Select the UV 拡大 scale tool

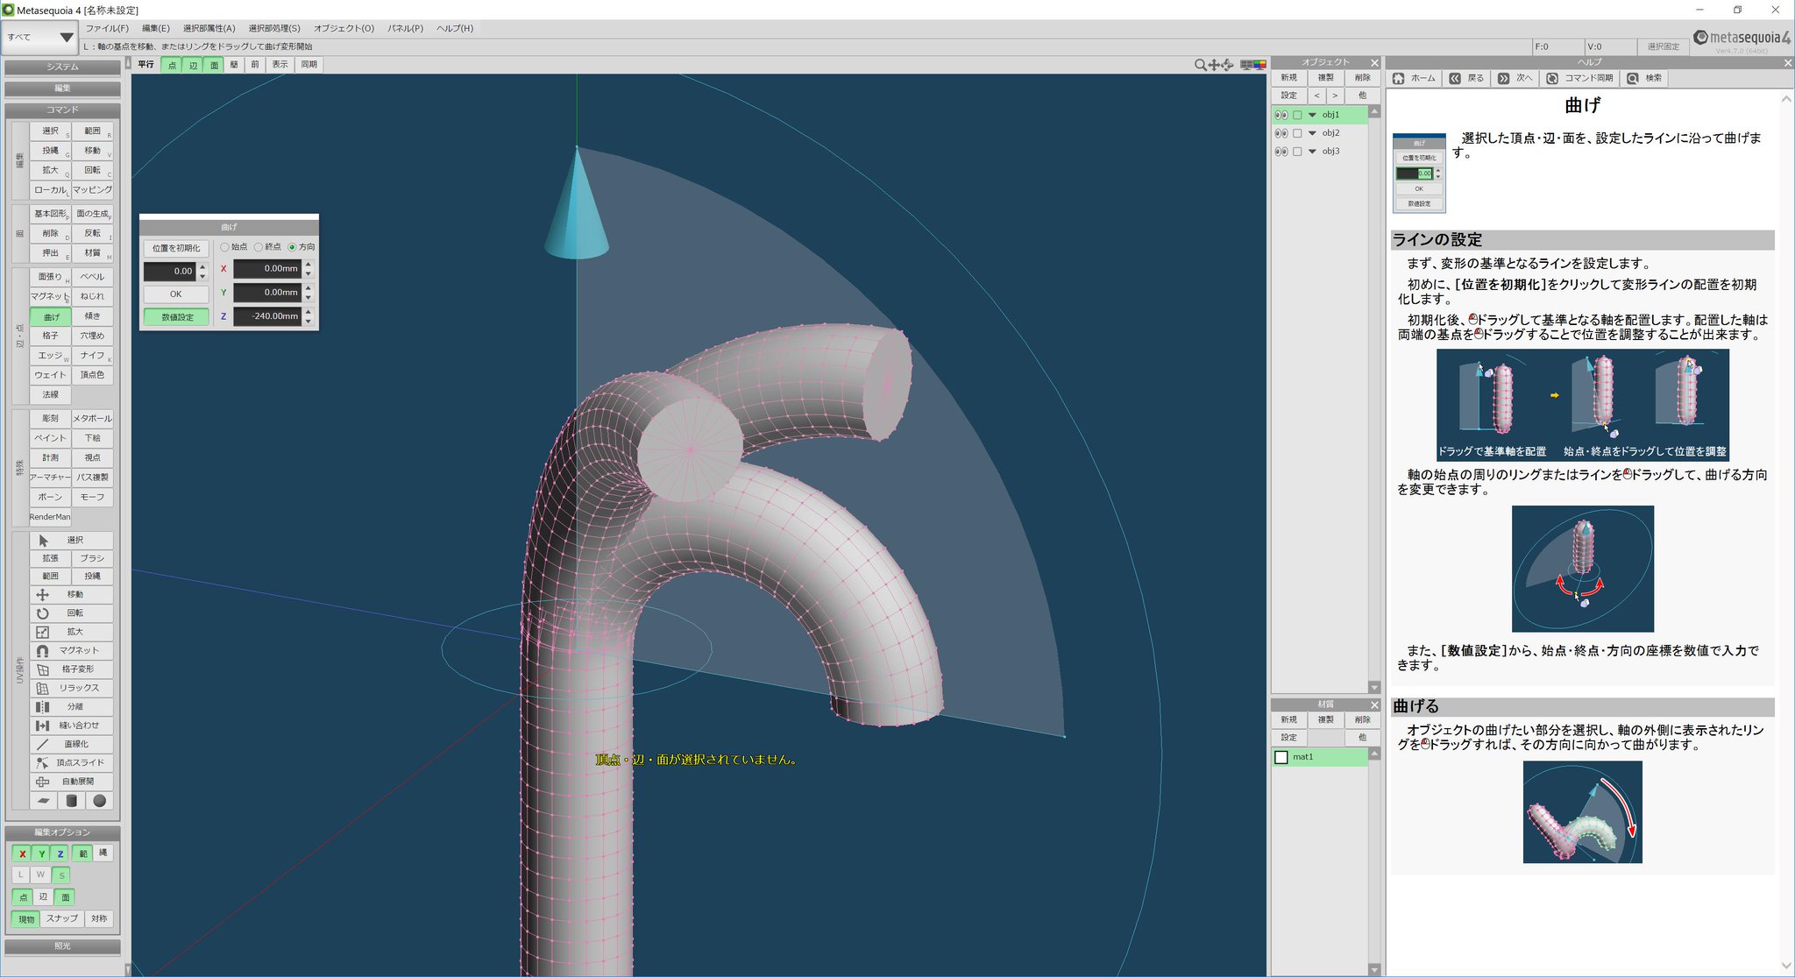[x=71, y=632]
